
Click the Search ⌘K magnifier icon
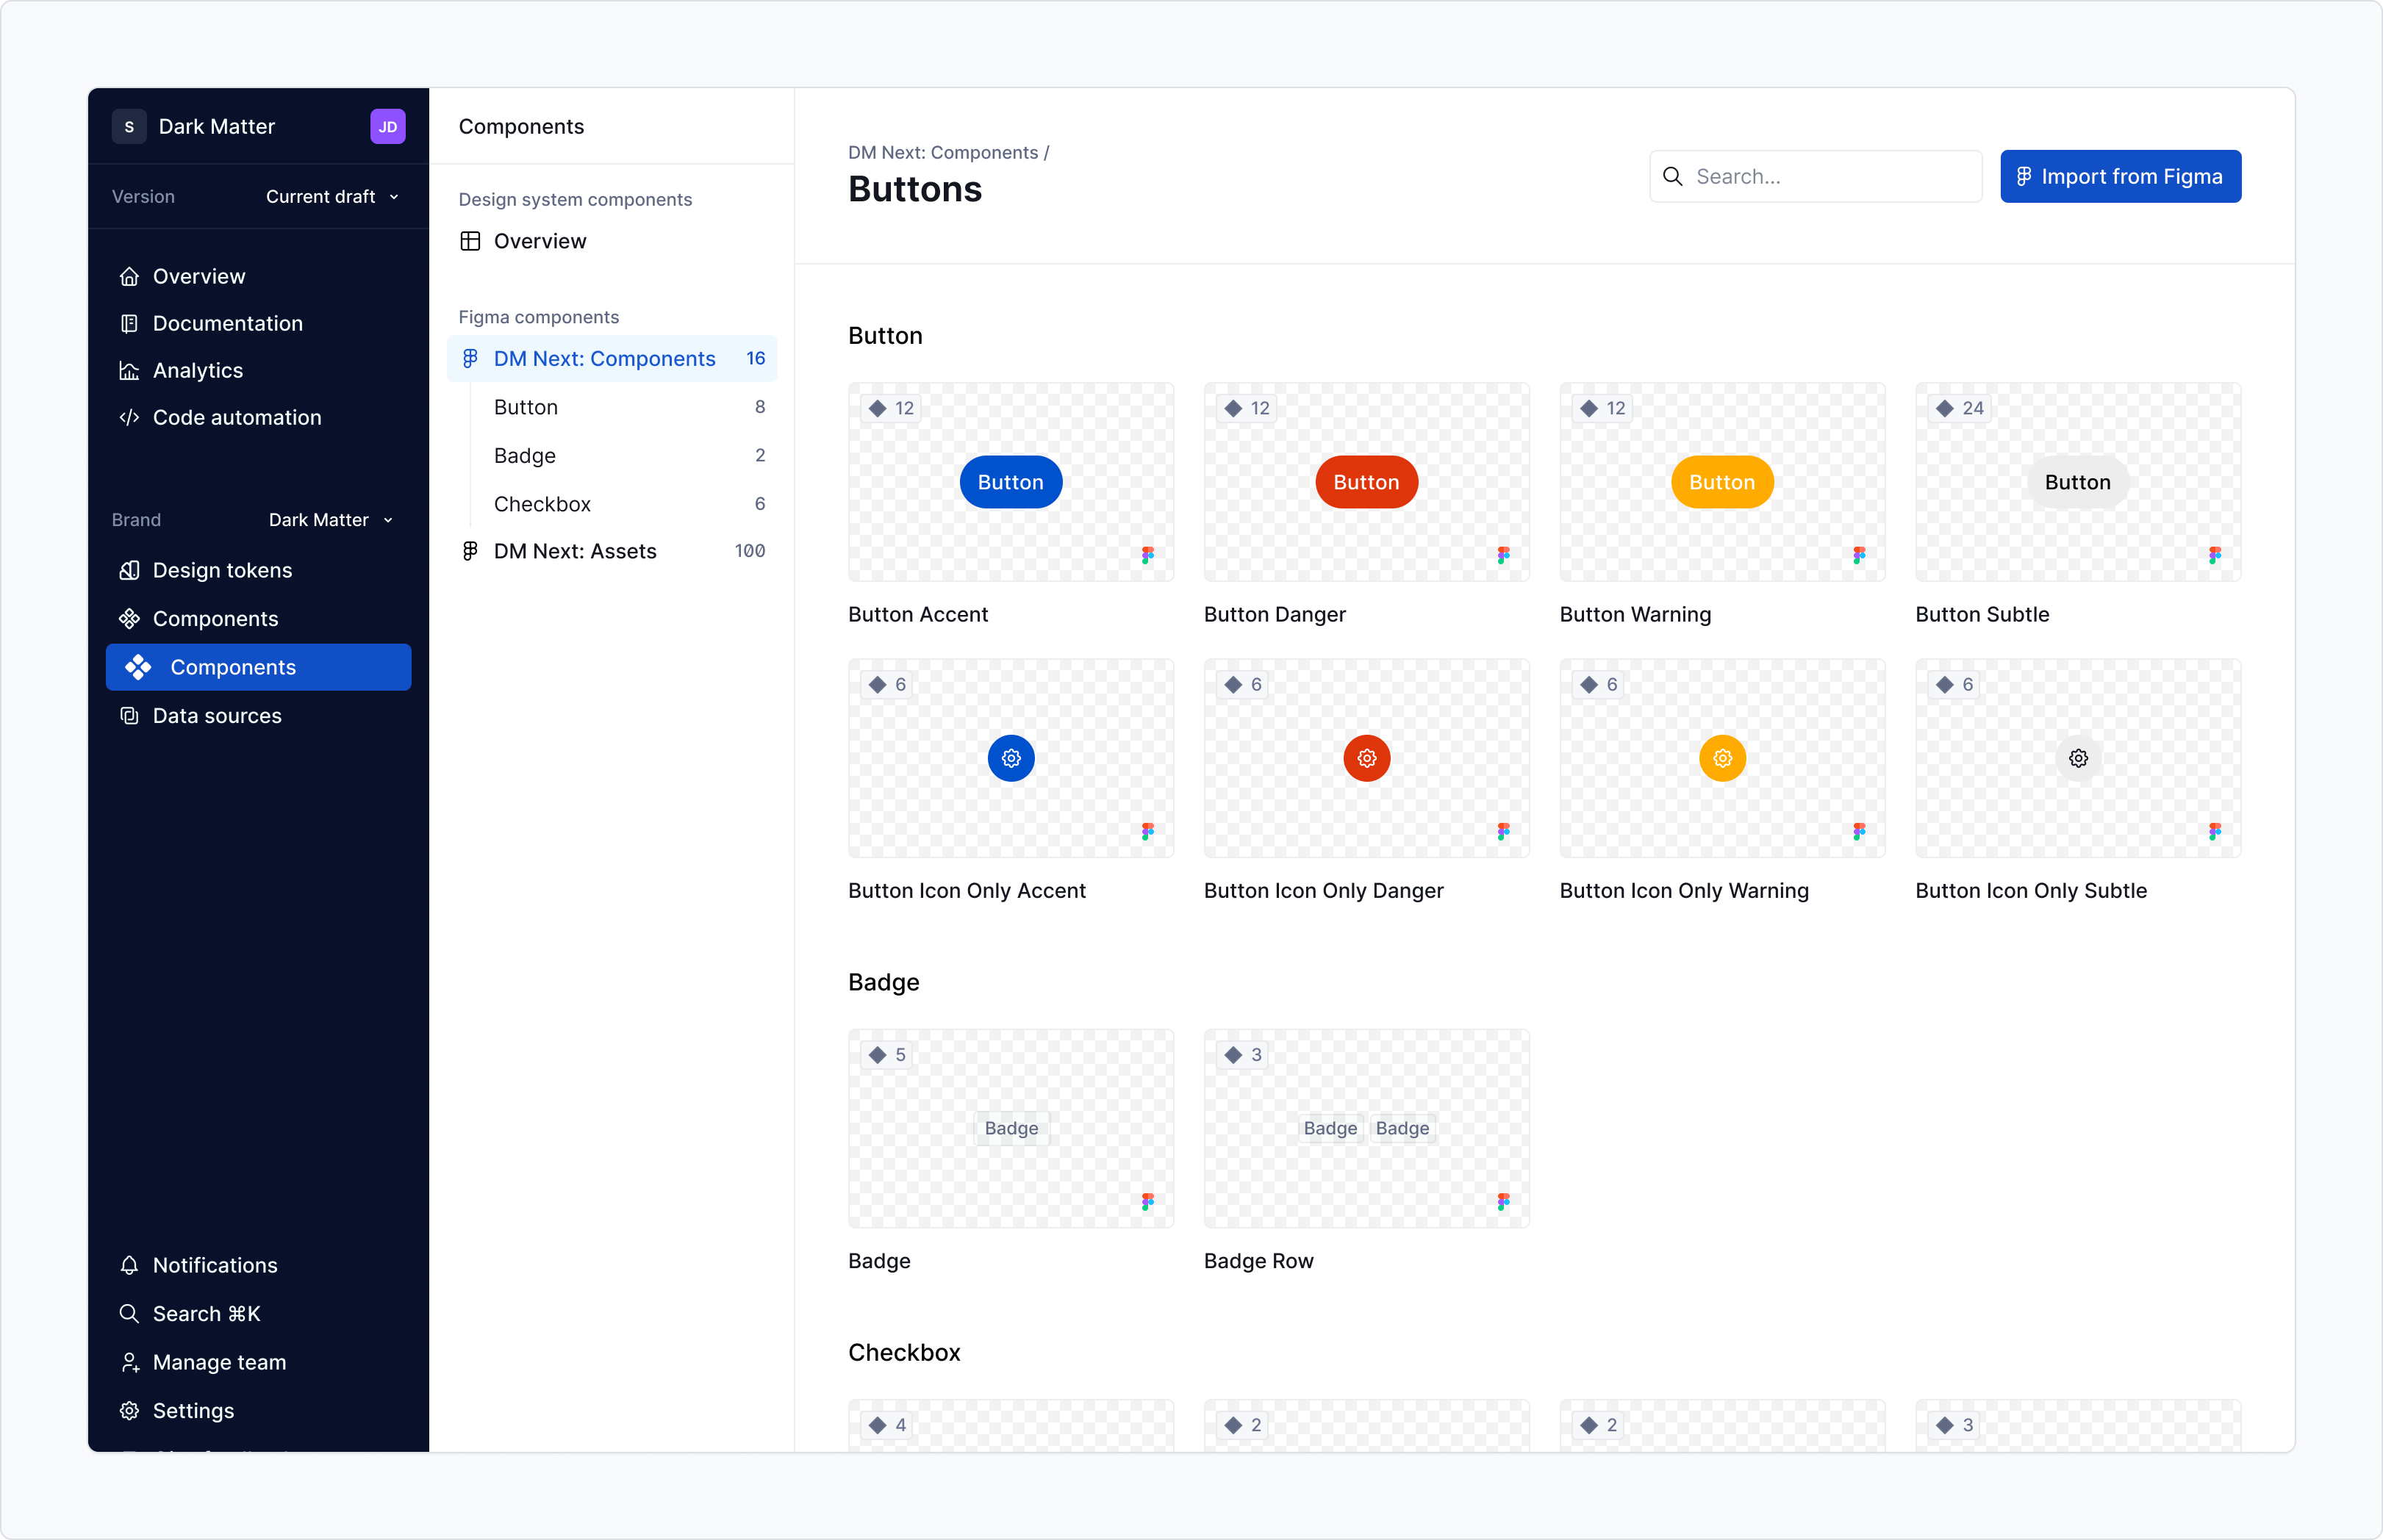pyautogui.click(x=130, y=1313)
